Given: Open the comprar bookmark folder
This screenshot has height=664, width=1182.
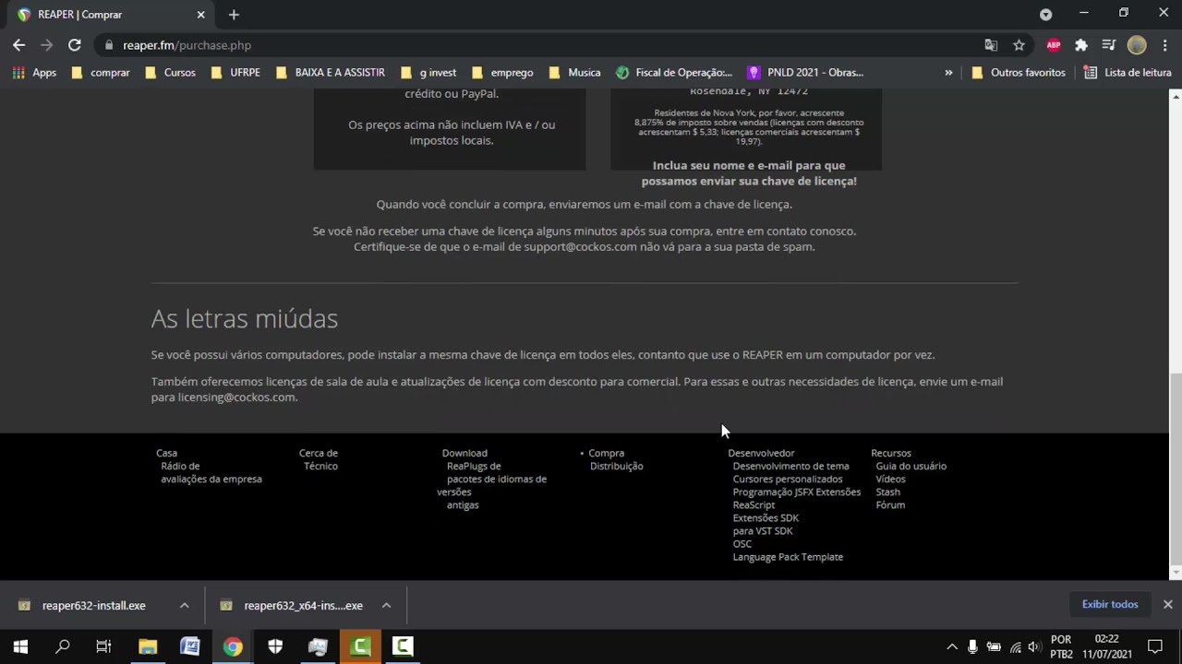Looking at the screenshot, I should pyautogui.click(x=100, y=72).
